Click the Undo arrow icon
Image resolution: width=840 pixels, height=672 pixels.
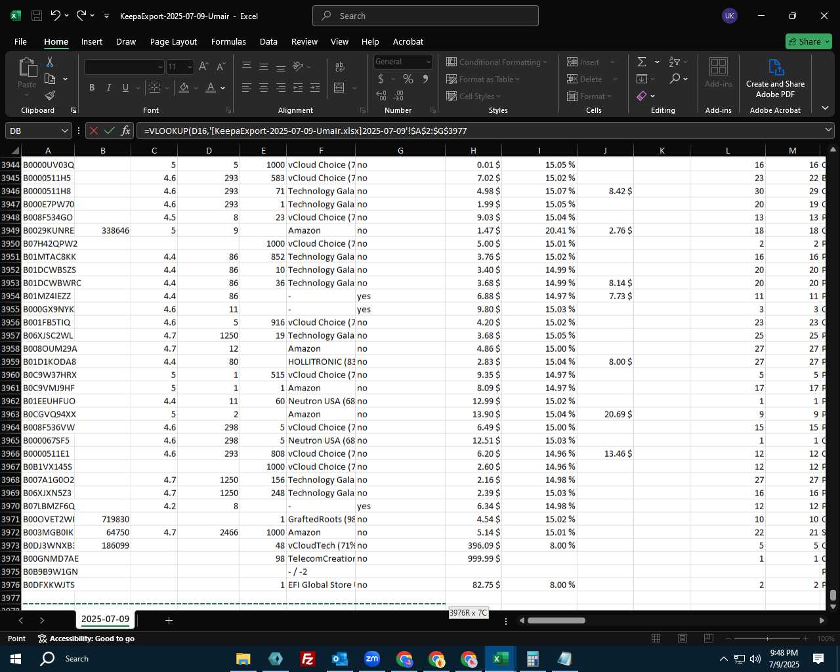coord(55,15)
